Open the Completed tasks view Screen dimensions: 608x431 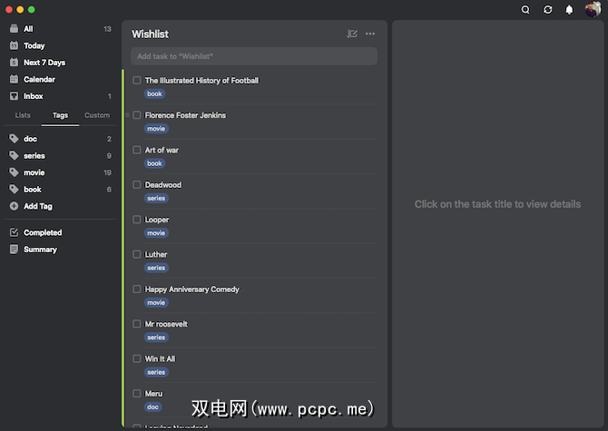coord(43,232)
